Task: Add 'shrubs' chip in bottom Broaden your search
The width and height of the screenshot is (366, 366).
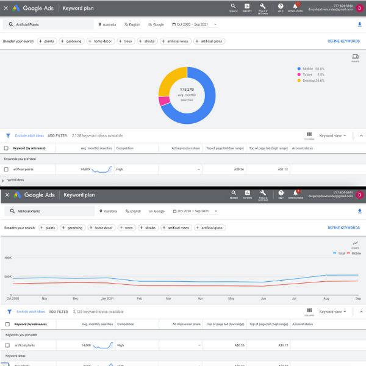Action: (x=148, y=228)
